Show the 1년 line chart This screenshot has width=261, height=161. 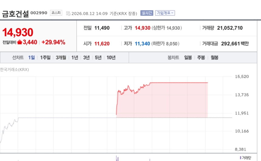(75, 57)
